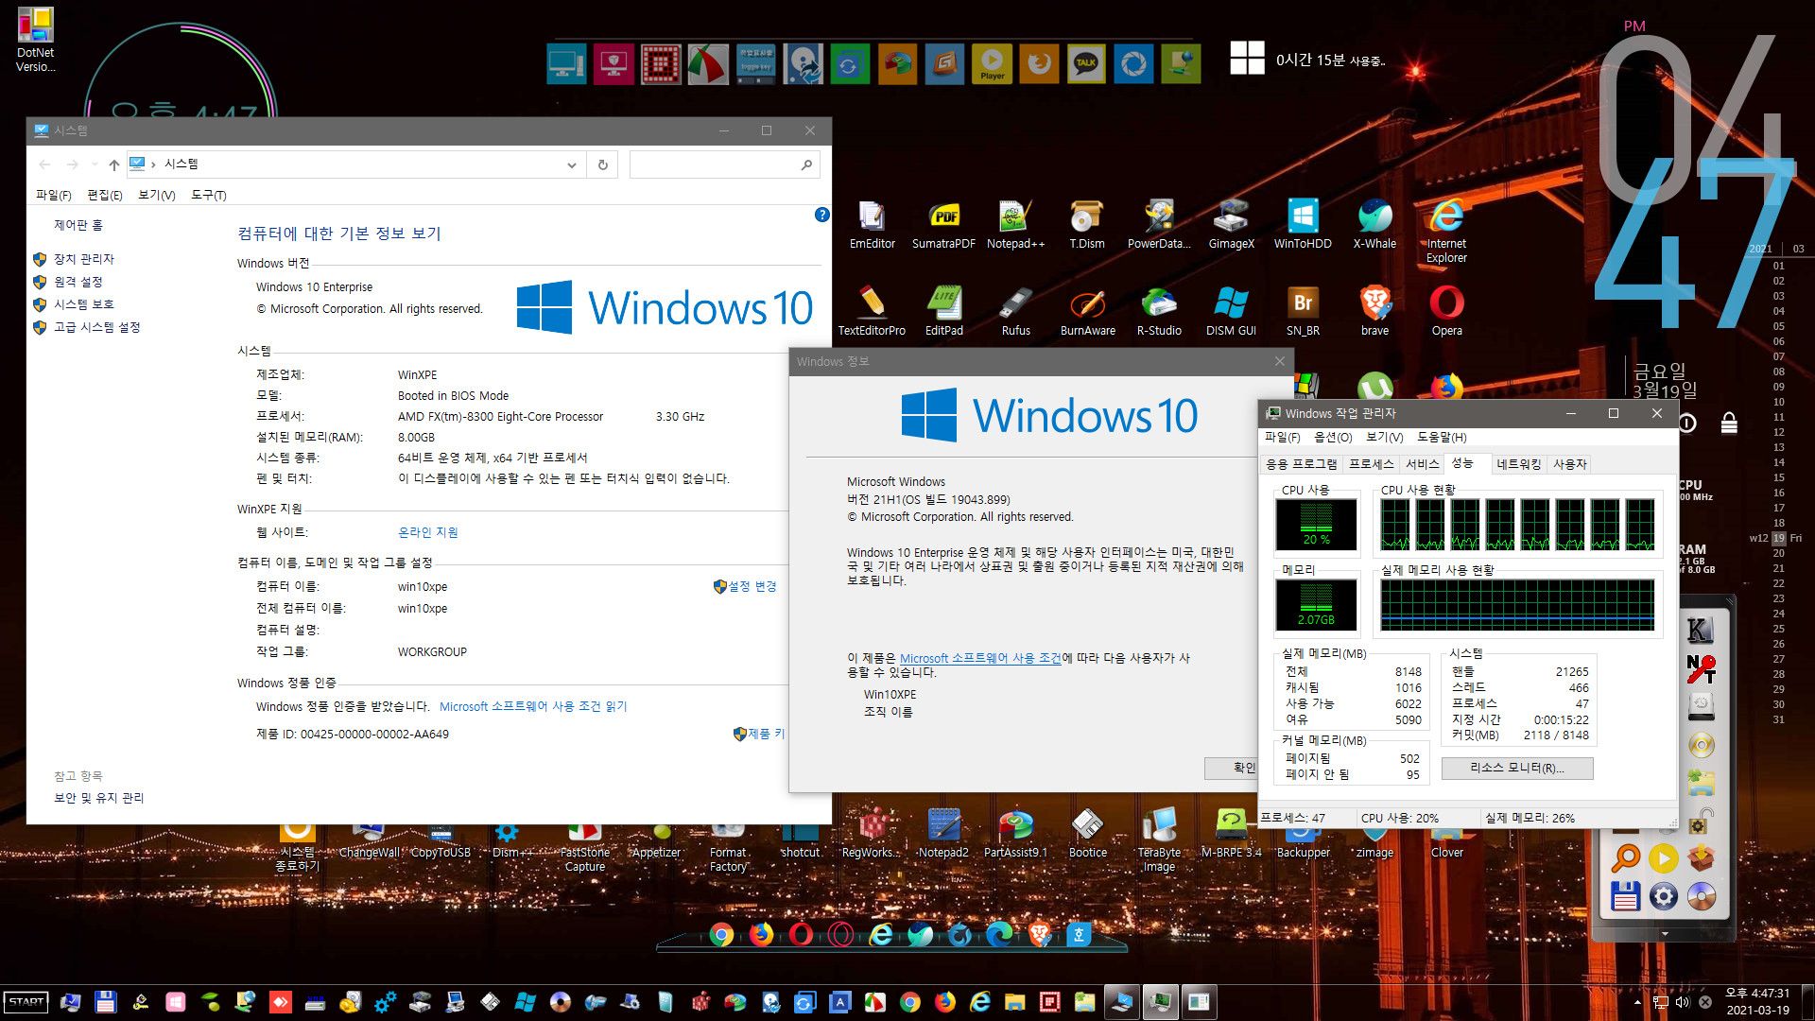Switch to the 응용 프로그램 tab

[x=1302, y=464]
